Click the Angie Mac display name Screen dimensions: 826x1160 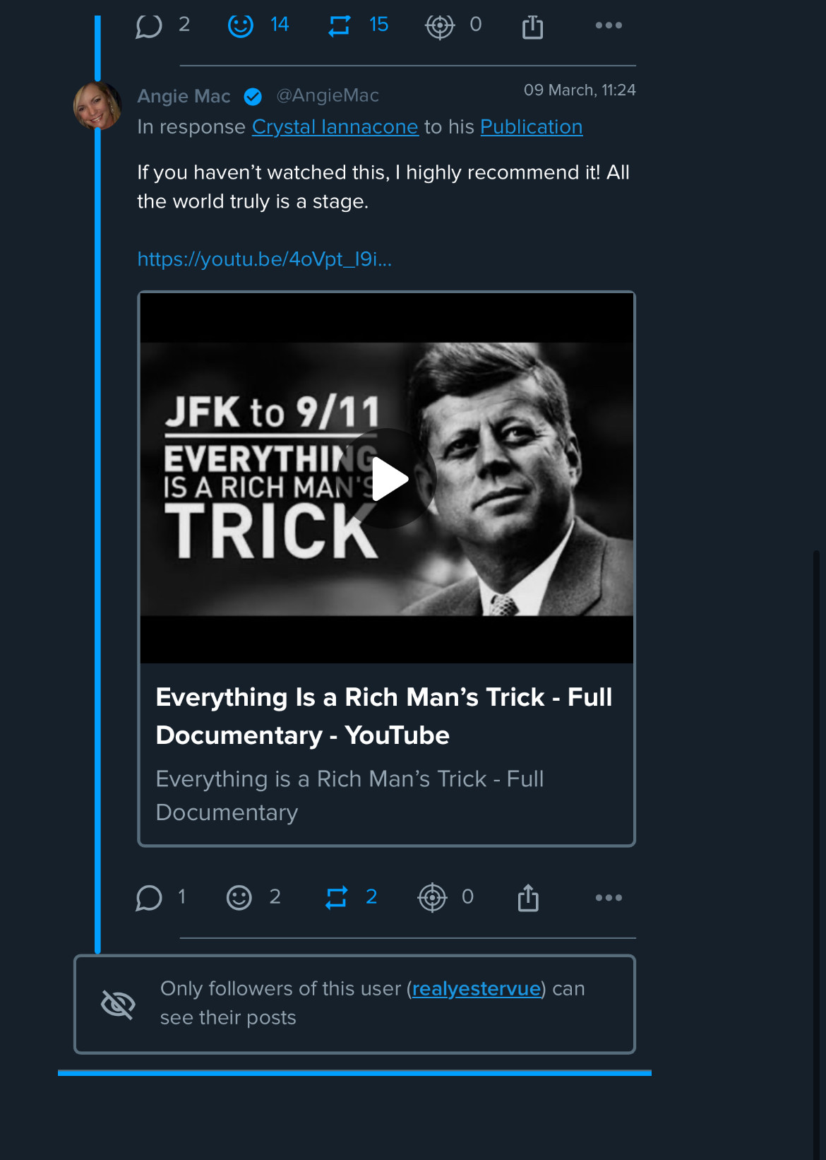tap(184, 96)
